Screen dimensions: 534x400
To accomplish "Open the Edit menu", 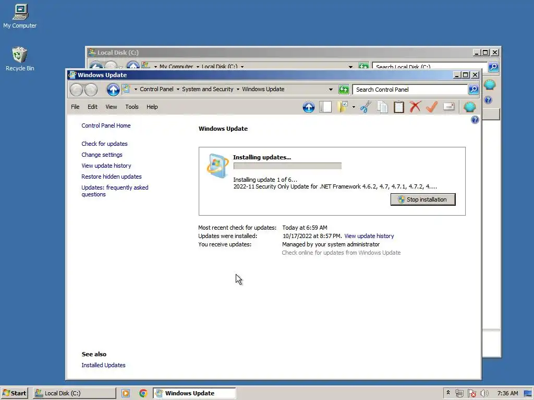I will coord(92,107).
